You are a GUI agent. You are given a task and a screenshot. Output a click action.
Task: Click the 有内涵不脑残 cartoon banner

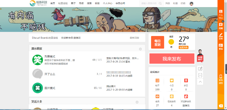click(109, 20)
